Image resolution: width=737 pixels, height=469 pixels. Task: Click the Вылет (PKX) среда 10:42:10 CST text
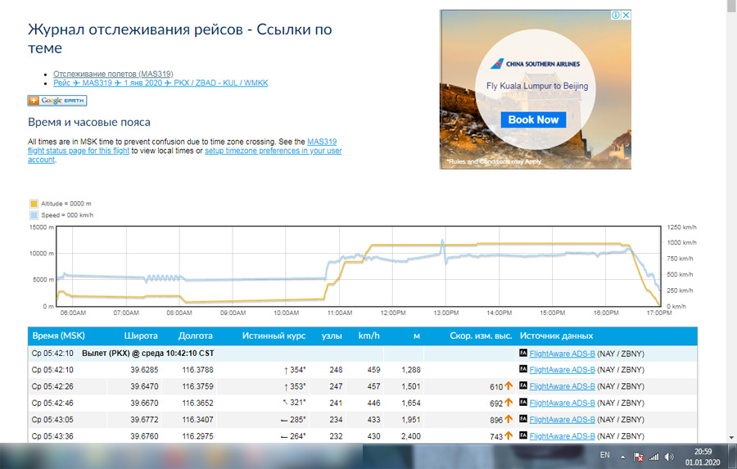click(x=148, y=353)
